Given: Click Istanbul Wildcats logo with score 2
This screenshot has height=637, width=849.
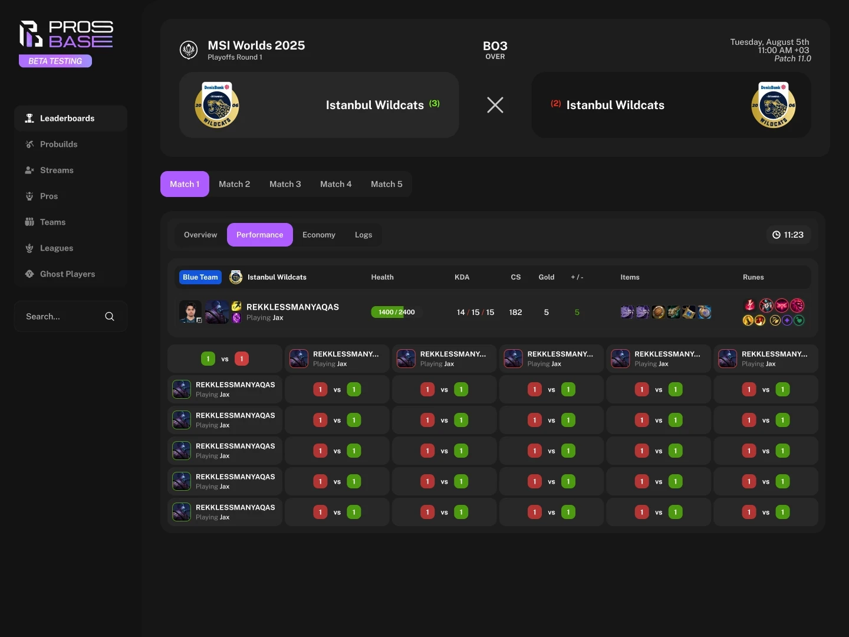Looking at the screenshot, I should [x=774, y=105].
